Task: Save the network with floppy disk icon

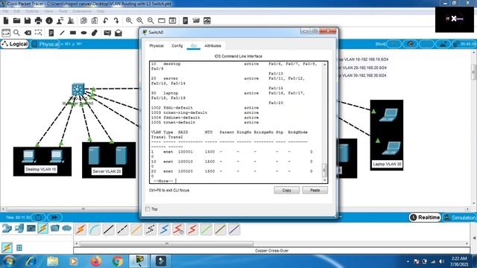Action: 28,21
